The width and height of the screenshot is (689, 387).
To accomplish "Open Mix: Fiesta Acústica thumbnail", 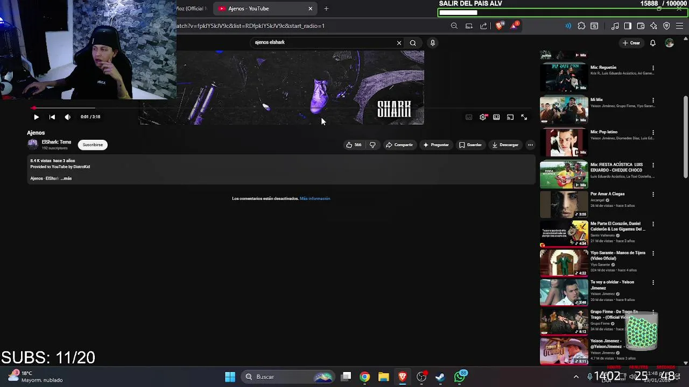I will [x=564, y=174].
